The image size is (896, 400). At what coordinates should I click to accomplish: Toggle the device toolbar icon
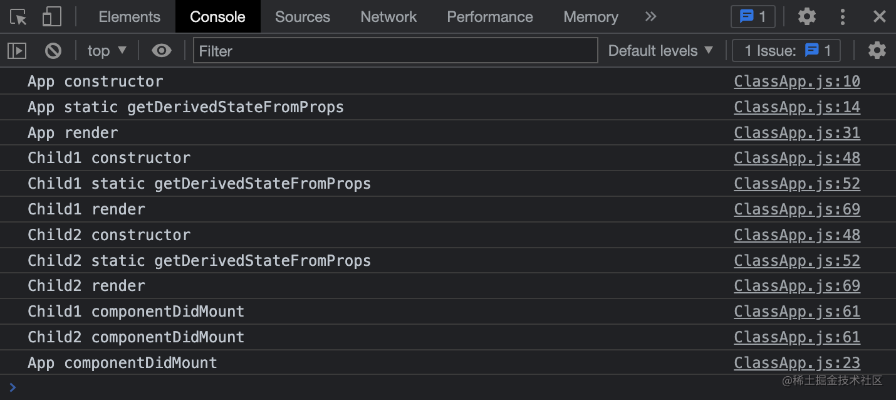click(x=51, y=17)
